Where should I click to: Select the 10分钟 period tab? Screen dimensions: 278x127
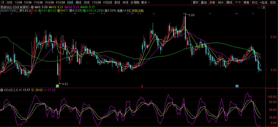click(96, 2)
